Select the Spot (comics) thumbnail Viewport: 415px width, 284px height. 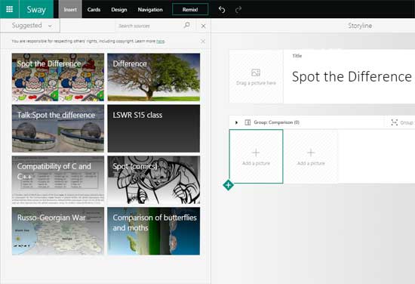[x=153, y=180]
